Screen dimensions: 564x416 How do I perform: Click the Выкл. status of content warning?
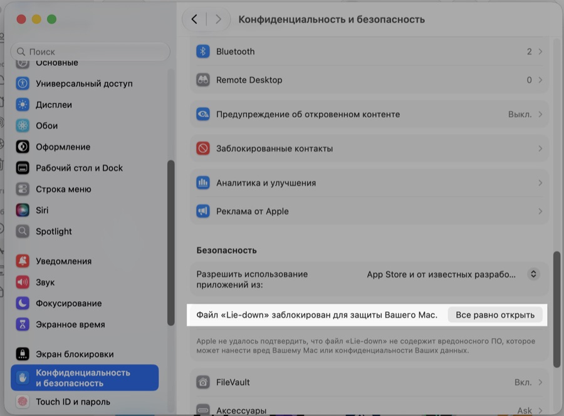point(520,114)
